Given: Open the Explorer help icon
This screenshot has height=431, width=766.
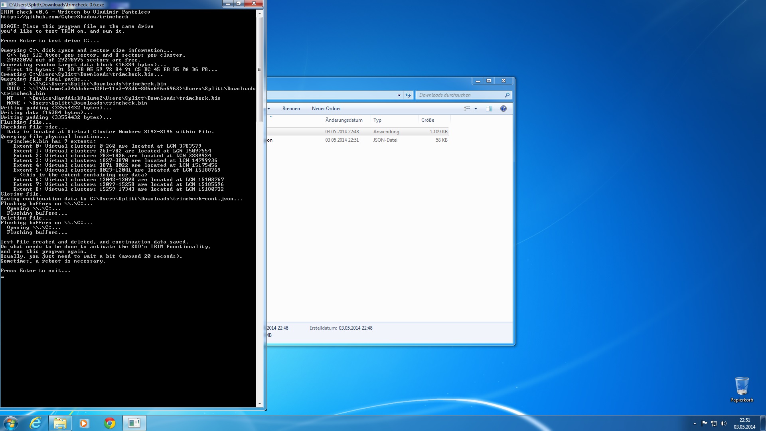Looking at the screenshot, I should pos(503,109).
